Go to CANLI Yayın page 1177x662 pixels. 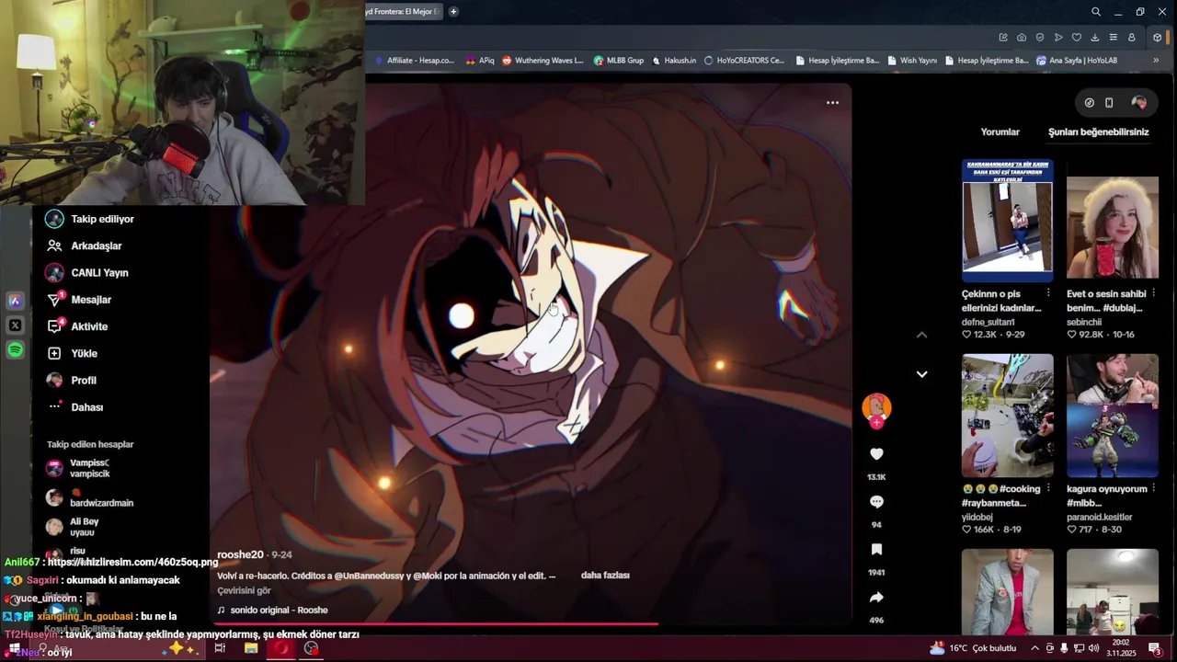[x=87, y=272]
